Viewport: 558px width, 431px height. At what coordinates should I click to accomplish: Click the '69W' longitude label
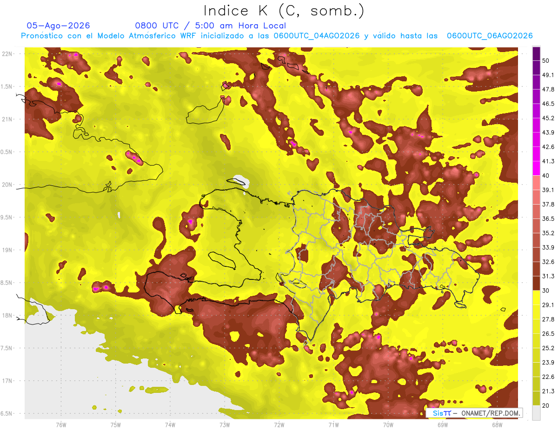443,425
